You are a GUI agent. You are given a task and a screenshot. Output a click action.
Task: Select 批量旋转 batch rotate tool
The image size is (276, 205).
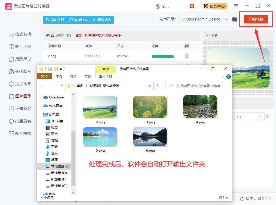(x=20, y=121)
